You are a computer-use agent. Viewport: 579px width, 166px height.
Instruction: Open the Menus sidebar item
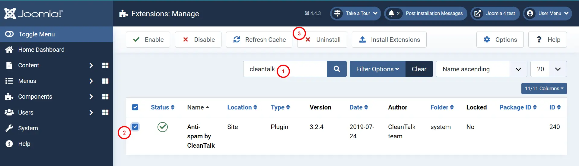[27, 81]
